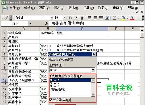Select Sheet1 in the sheet list

coord(70,80)
